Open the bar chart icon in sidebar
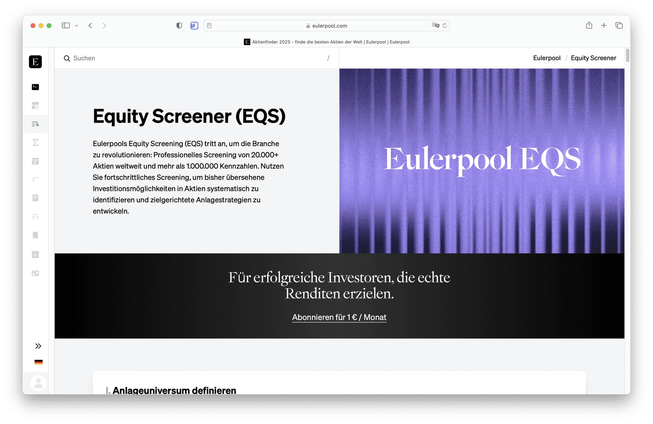The height and width of the screenshot is (424, 653). click(x=35, y=254)
